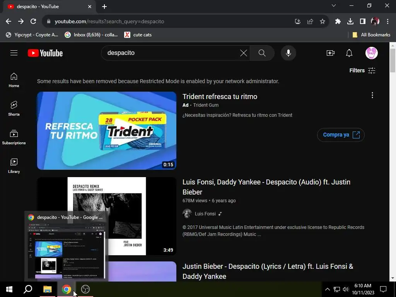Screen dimensions: 396x297
Task: Open the Trident ad video thumbnail
Action: coord(107,131)
